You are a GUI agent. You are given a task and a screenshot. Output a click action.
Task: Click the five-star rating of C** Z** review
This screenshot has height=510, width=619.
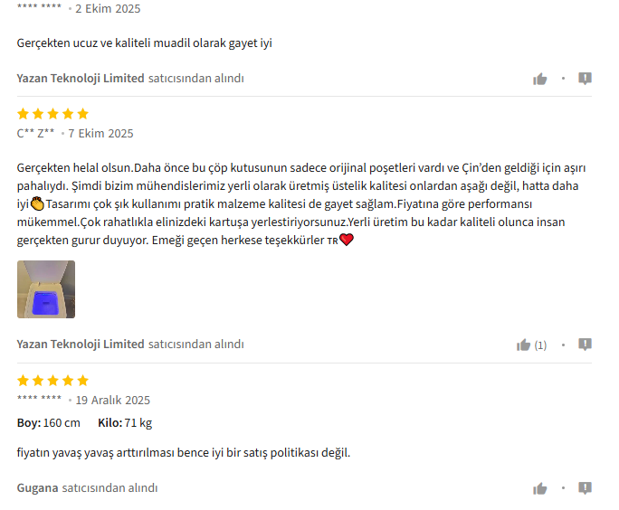coord(52,114)
